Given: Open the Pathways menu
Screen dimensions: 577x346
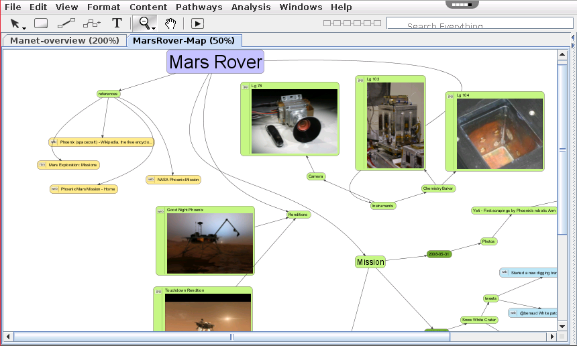Looking at the screenshot, I should [199, 7].
